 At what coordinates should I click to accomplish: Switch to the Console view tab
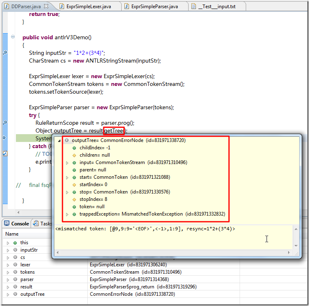coord(17,224)
